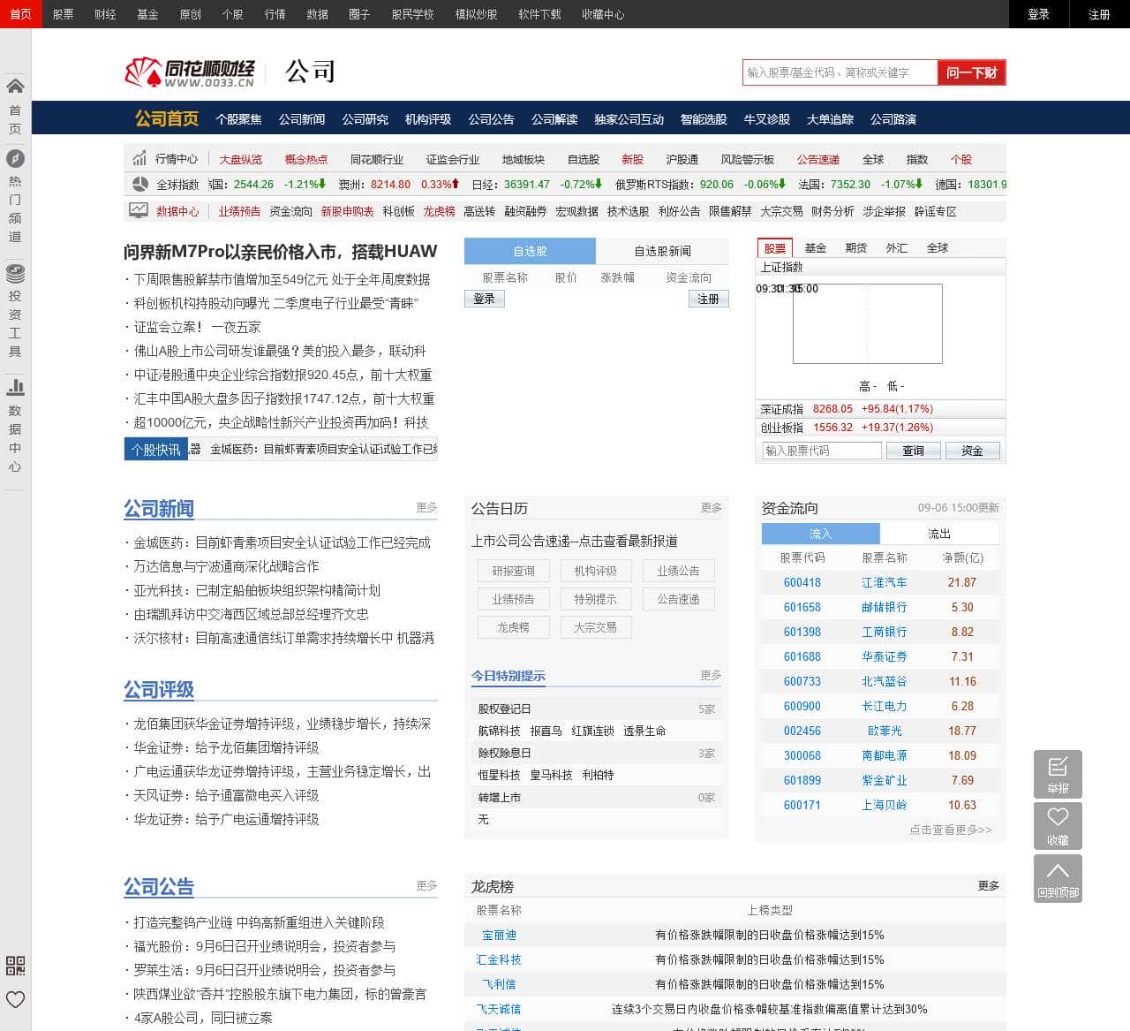Open the home icon in left sidebar
Screen dimensions: 1130x1031
(14, 84)
